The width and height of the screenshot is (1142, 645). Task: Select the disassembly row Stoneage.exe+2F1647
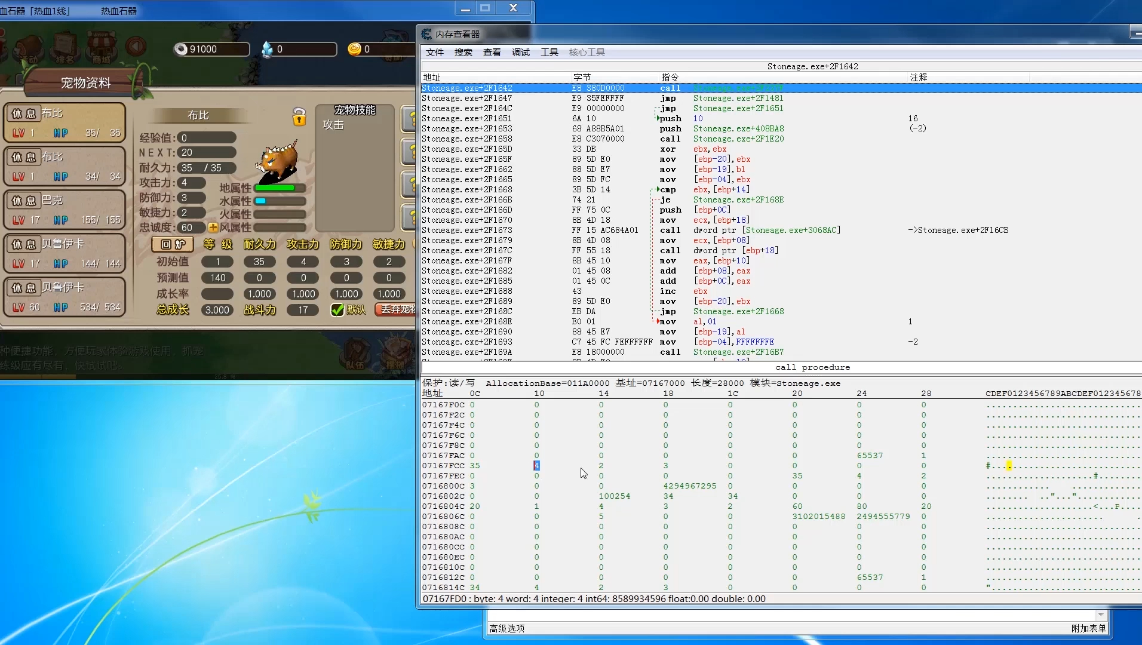pyautogui.click(x=781, y=98)
